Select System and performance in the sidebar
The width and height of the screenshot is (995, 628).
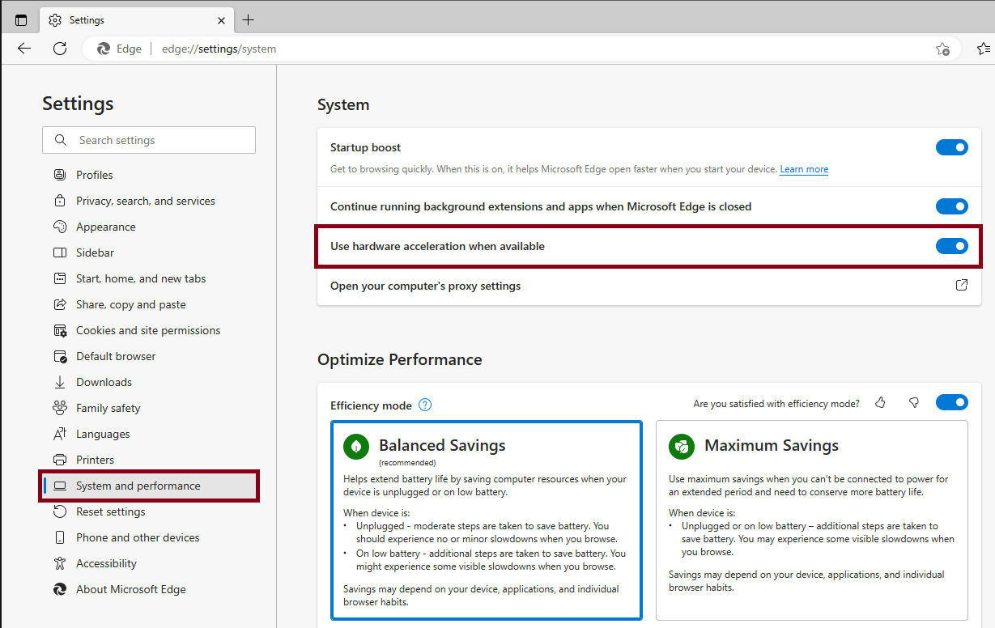click(x=149, y=486)
